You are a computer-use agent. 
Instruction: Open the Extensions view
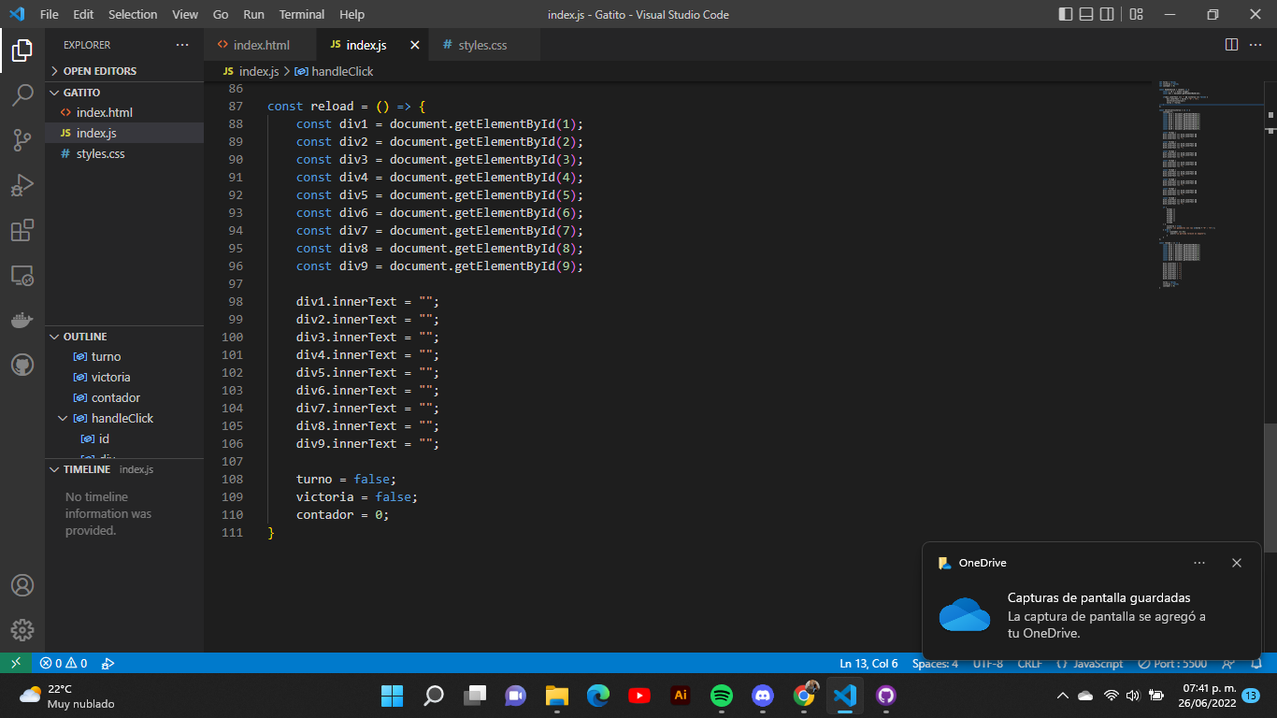tap(22, 230)
